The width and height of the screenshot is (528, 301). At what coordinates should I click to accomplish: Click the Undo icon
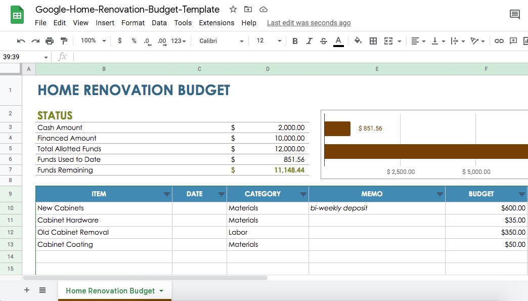pos(21,41)
